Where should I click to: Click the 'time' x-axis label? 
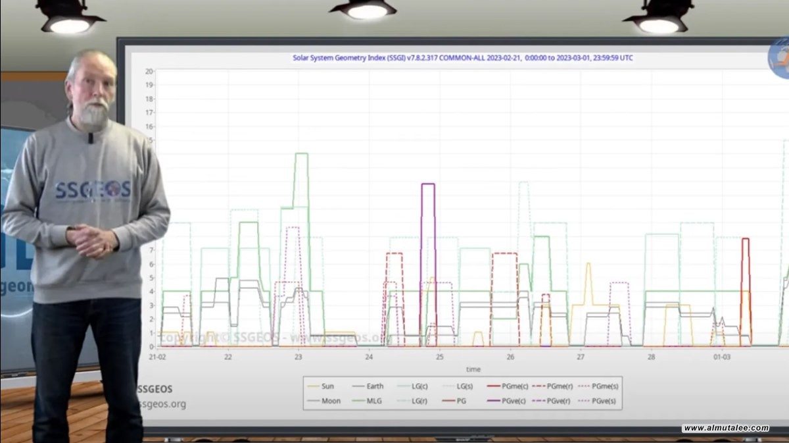[473, 370]
